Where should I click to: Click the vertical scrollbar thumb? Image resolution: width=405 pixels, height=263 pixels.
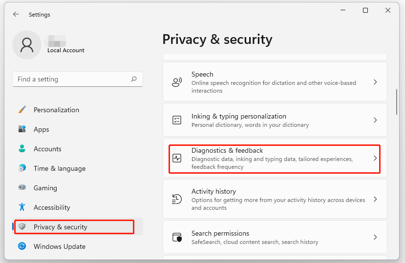click(397, 101)
